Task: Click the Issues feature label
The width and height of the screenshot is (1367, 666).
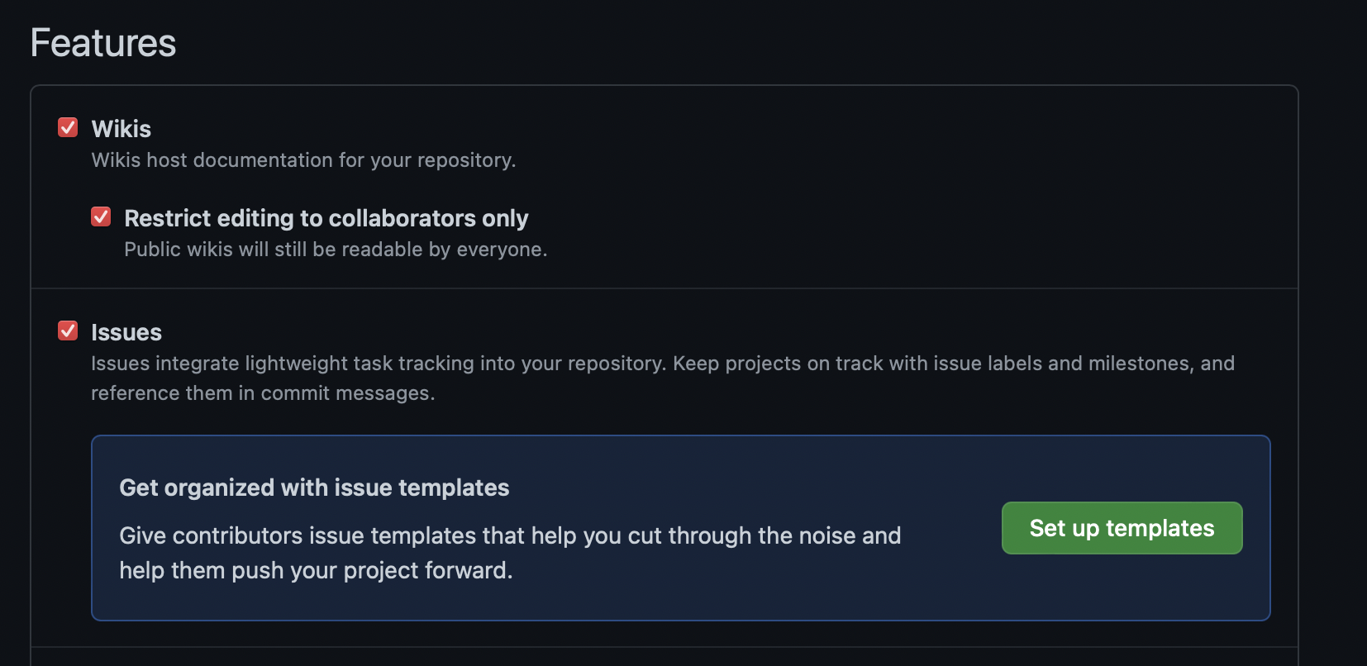Action: (126, 331)
